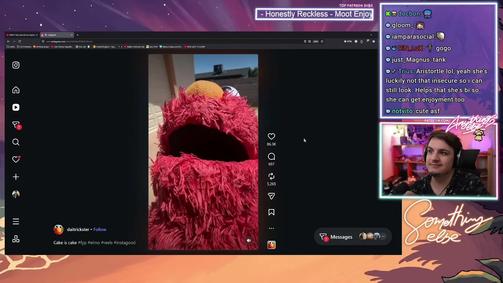Open the extensions puzzle icon in toolbar

[362, 41]
